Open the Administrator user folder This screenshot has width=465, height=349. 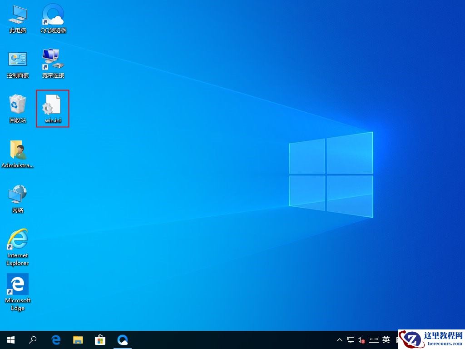(x=17, y=153)
